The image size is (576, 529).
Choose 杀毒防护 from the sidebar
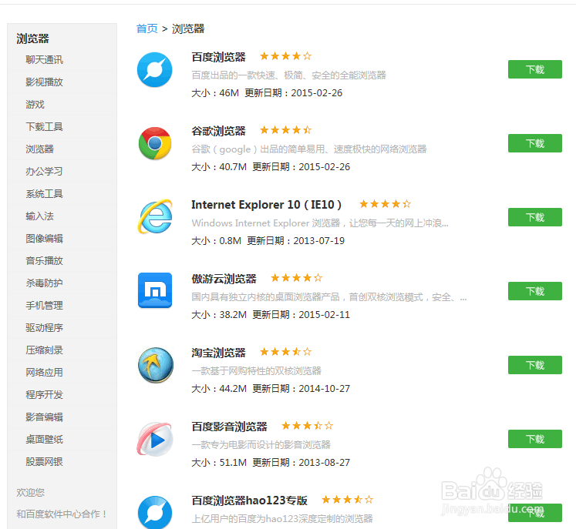[44, 283]
